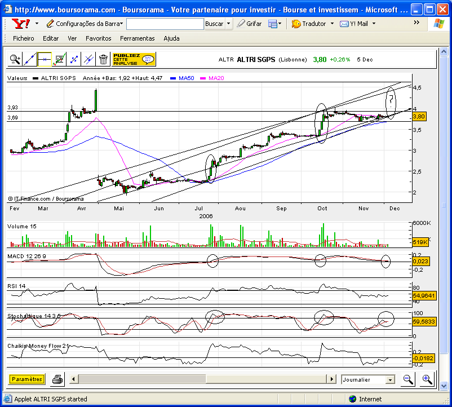
Task: Select the zoom magnifier chart tool
Action: (x=15, y=59)
